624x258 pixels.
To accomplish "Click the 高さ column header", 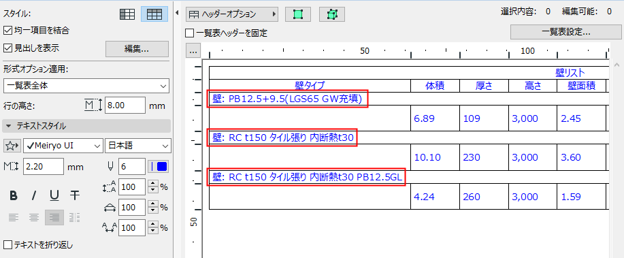I will point(533,86).
